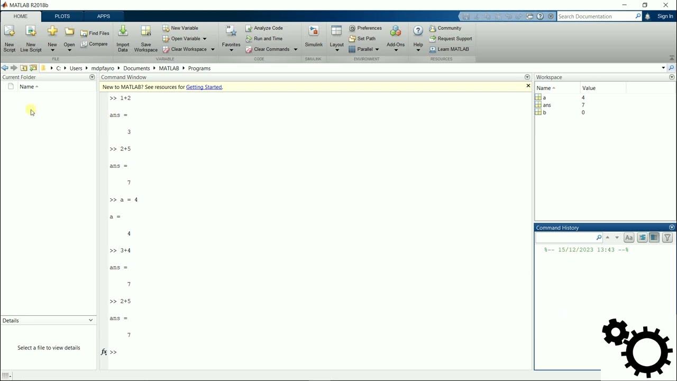Viewport: 677px width, 381px height.
Task: Open the Workspace panel actions menu
Action: pos(672,77)
